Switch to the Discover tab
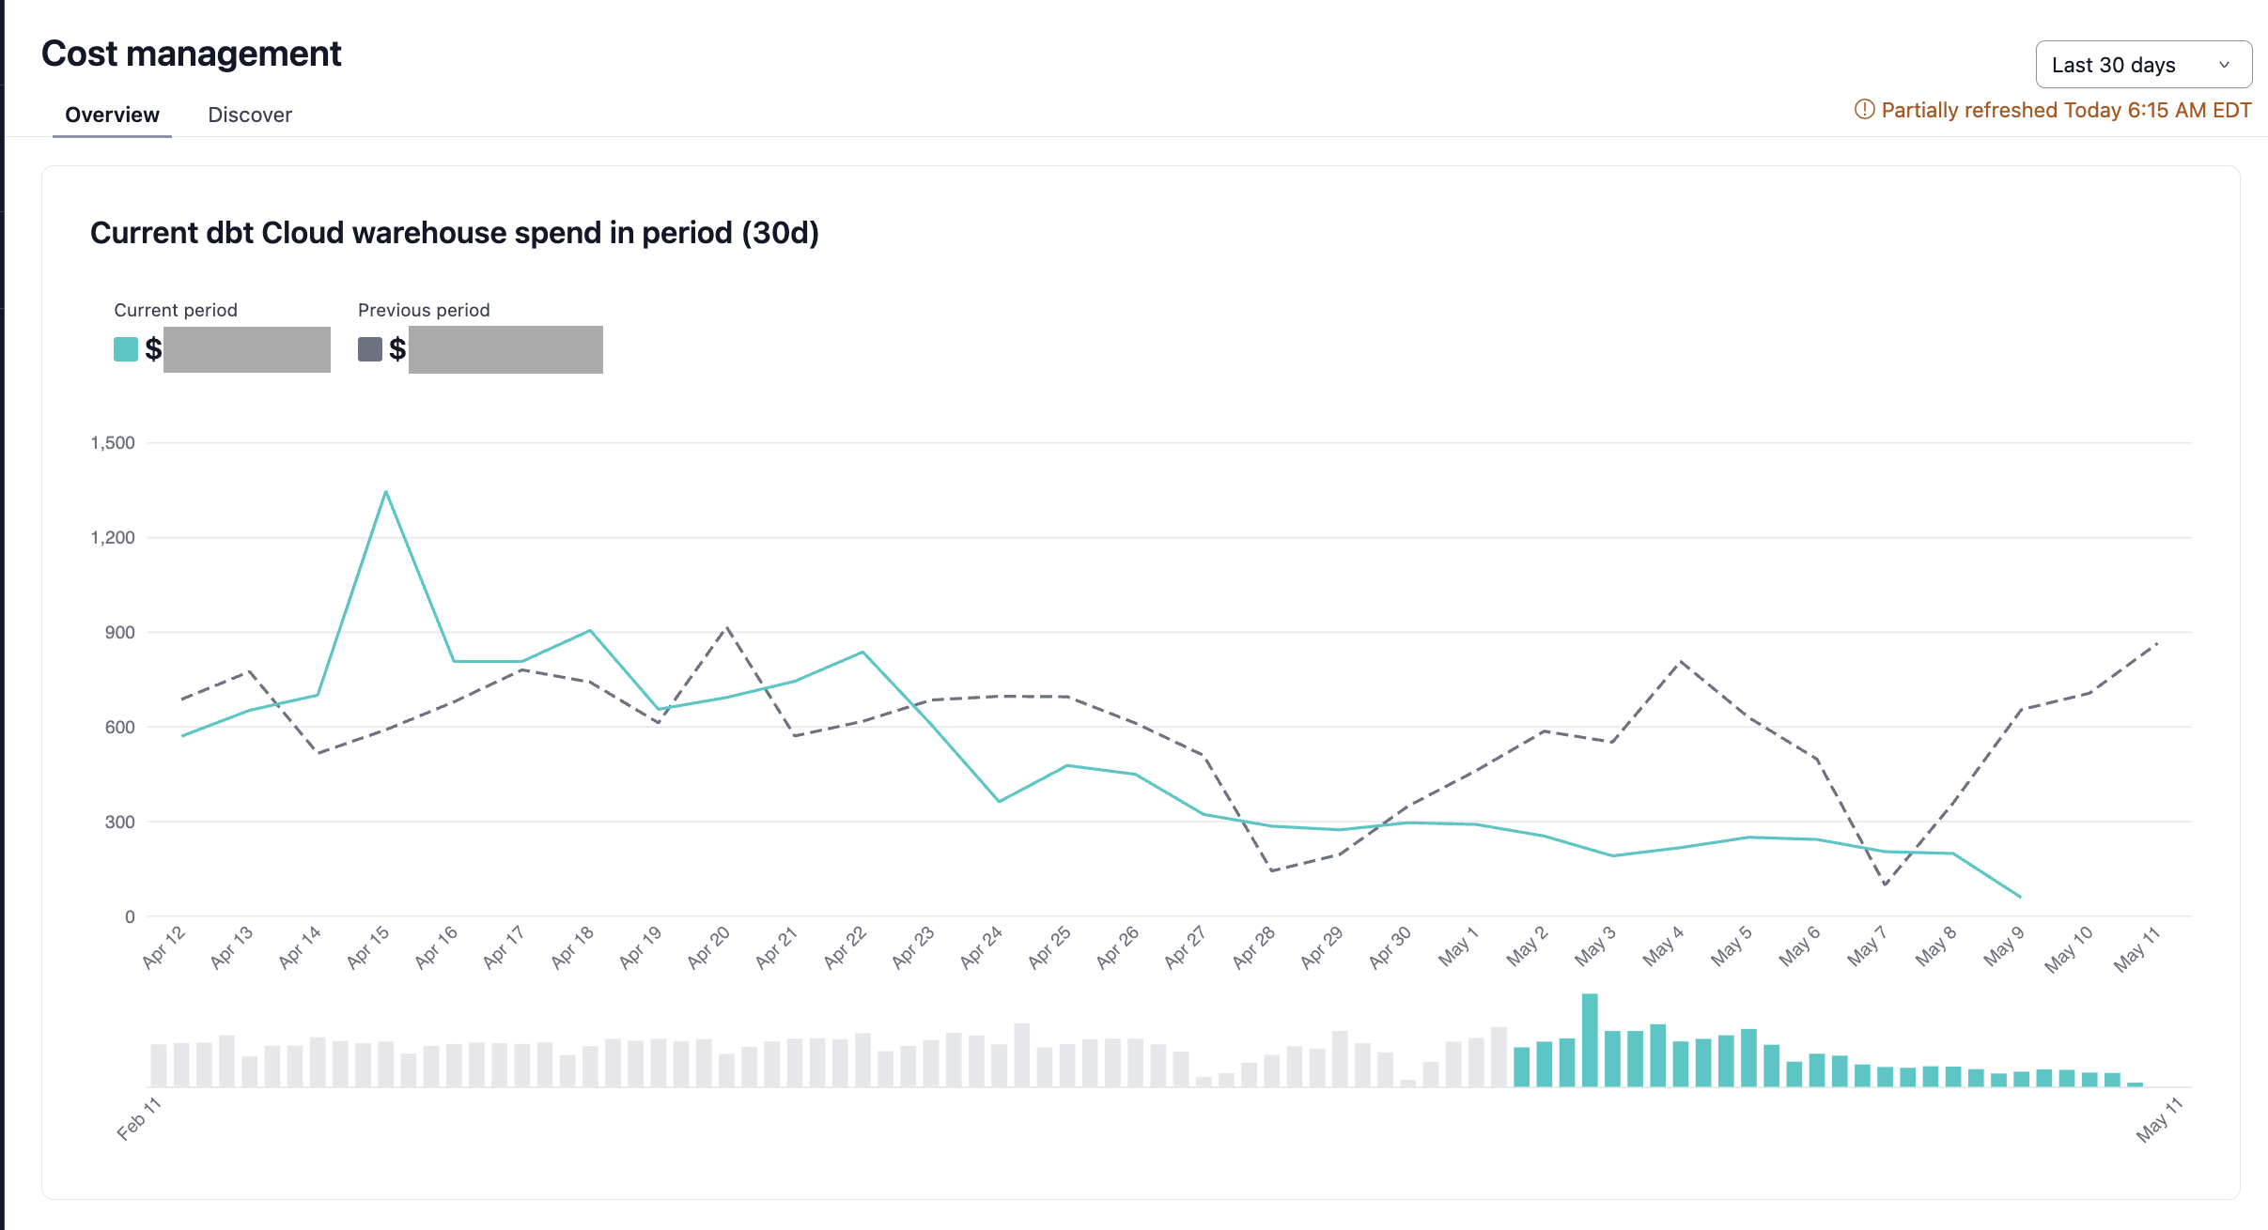The width and height of the screenshot is (2268, 1230). click(x=250, y=114)
